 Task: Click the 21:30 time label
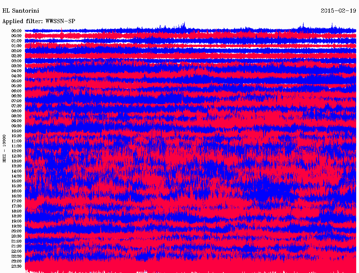[16, 246]
